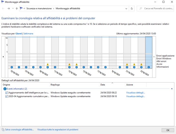This screenshot has width=176, height=134.
Task: Refresh the Monitoraggio affidabilità view
Action: [x=132, y=8]
